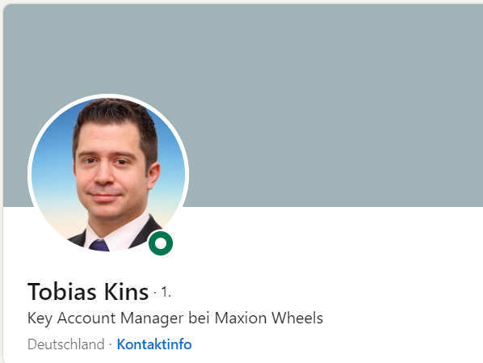Click the first name Tobias in heading
The height and width of the screenshot is (363, 483).
(x=63, y=291)
